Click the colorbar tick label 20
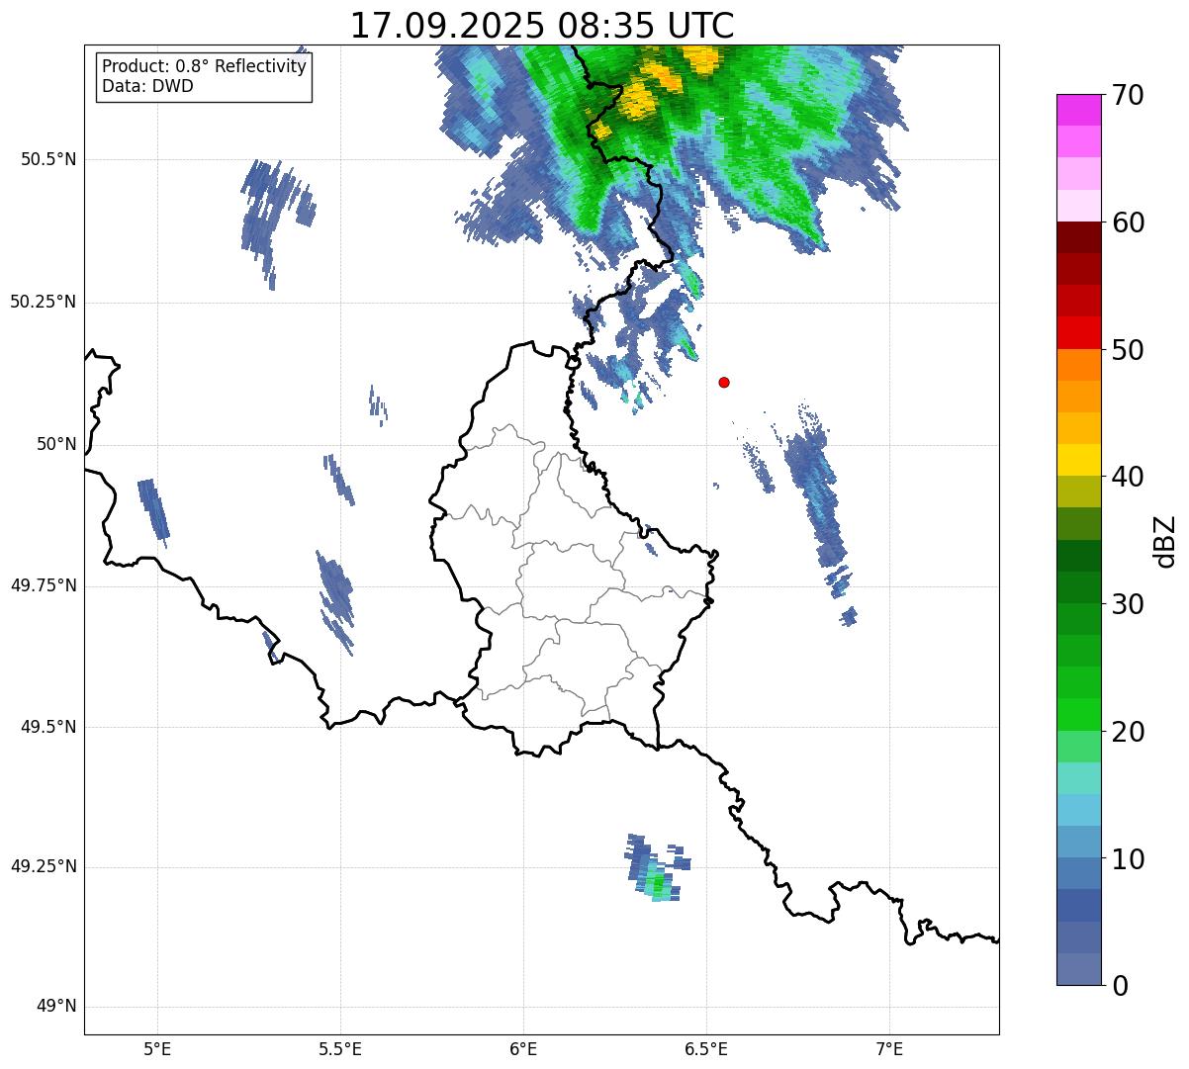The height and width of the screenshot is (1069, 1189). tap(1128, 732)
